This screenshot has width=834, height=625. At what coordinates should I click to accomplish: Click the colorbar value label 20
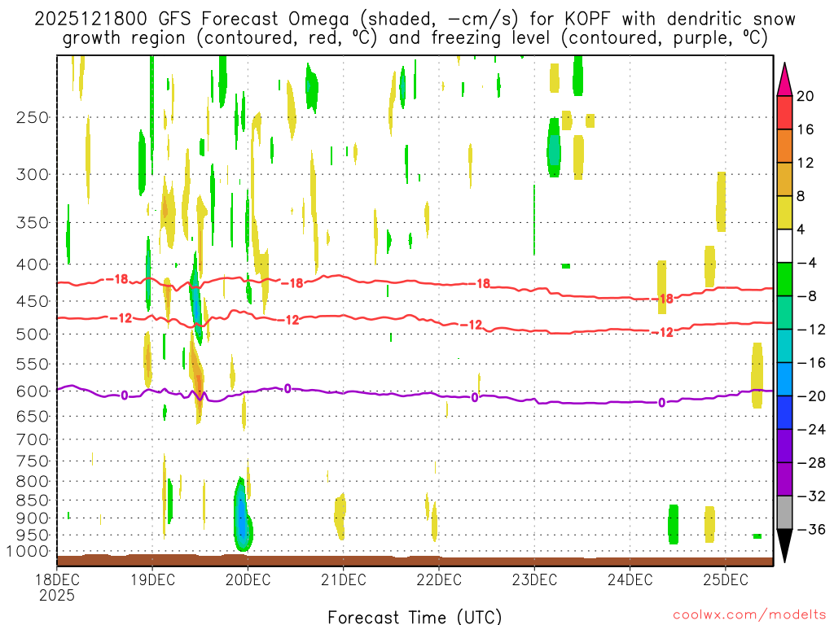click(805, 96)
